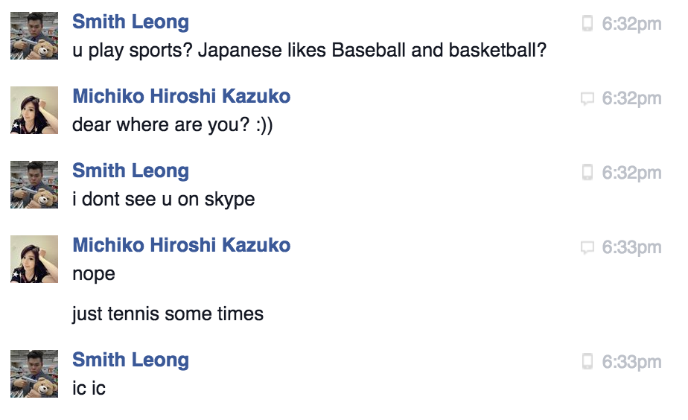Click mobile icon beside the sports question message

[587, 24]
